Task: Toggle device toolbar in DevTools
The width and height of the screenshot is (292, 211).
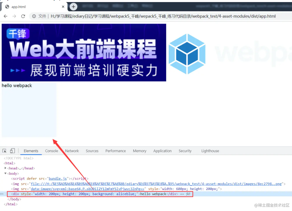Action: point(12,151)
